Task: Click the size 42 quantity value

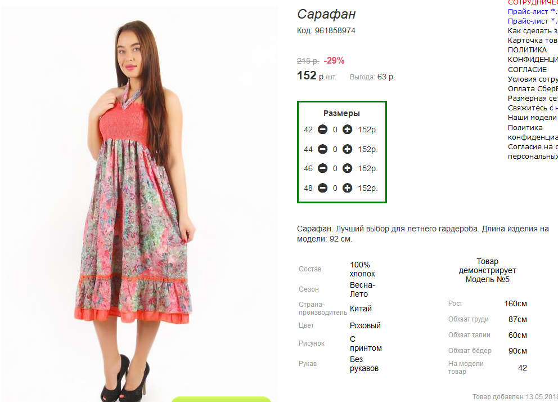Action: (x=335, y=130)
